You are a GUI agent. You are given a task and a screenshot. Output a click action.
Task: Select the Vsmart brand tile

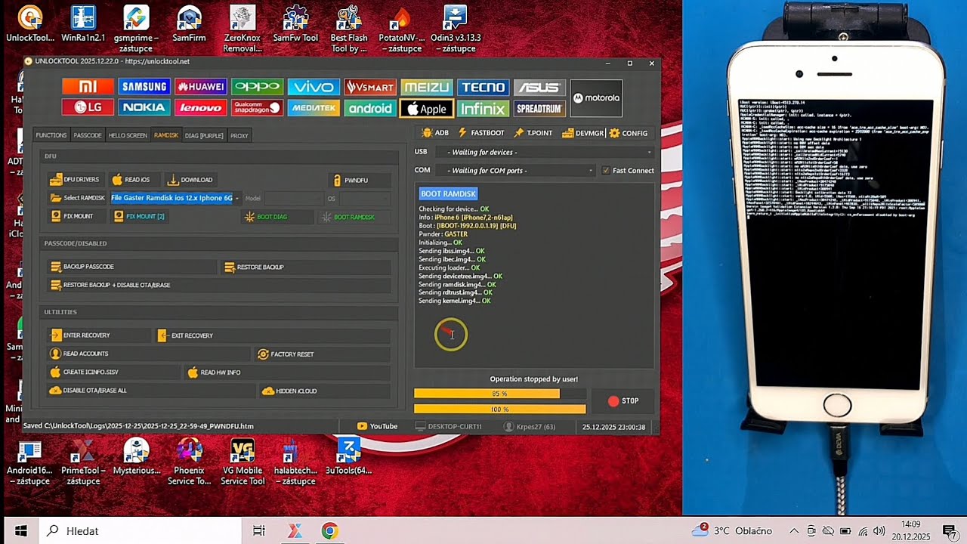[x=370, y=87]
